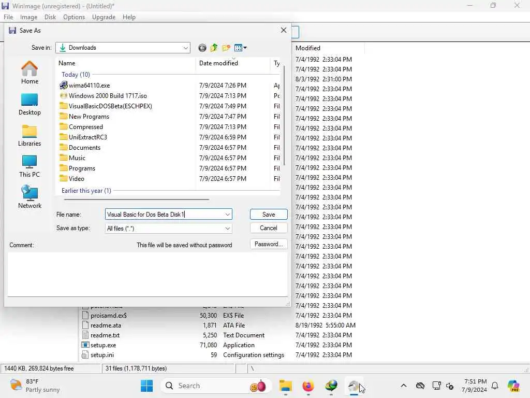Collapse the Today (10) group header

76,75
